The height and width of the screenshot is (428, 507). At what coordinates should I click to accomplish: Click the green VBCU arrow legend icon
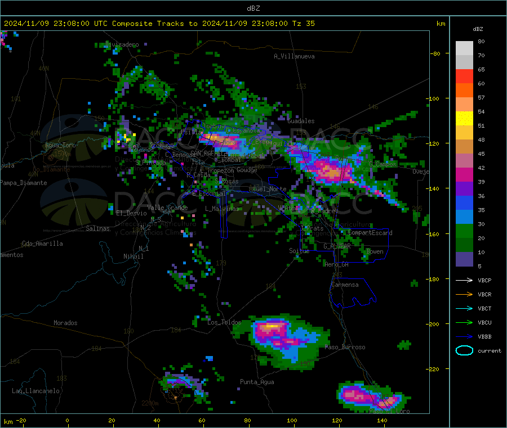point(464,322)
